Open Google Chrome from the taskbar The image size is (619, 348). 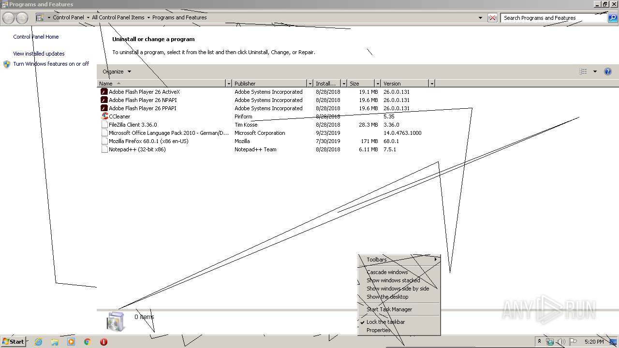88,342
